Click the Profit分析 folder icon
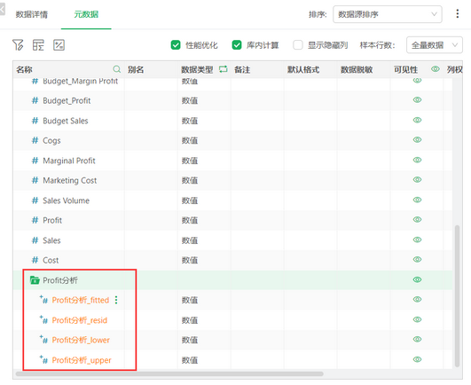 pyautogui.click(x=35, y=280)
